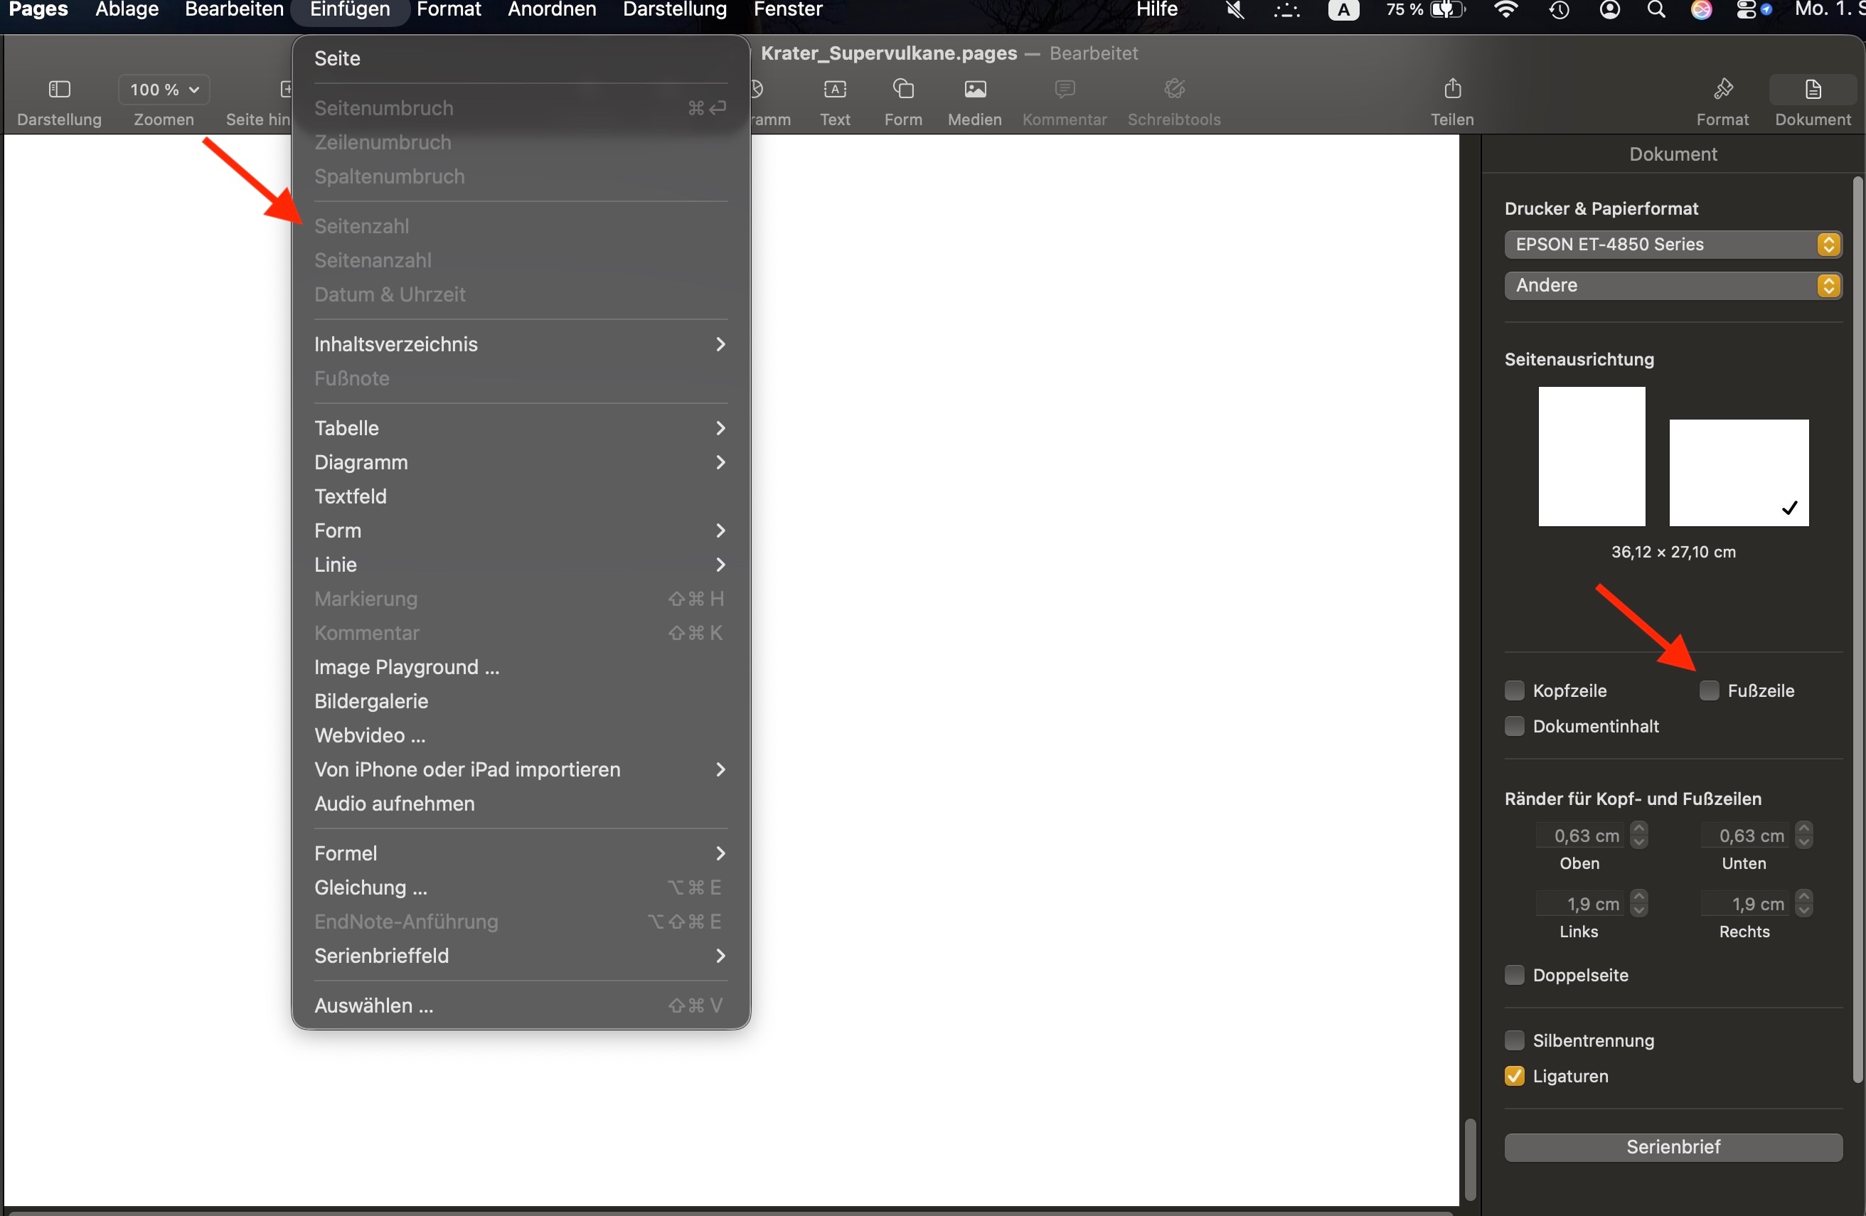Click the Teilen share icon
This screenshot has height=1216, width=1866.
tap(1452, 90)
